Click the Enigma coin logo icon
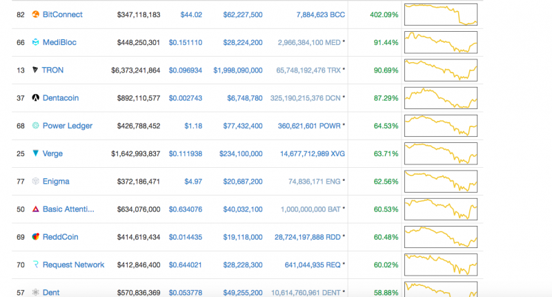552x297 pixels. click(x=36, y=181)
